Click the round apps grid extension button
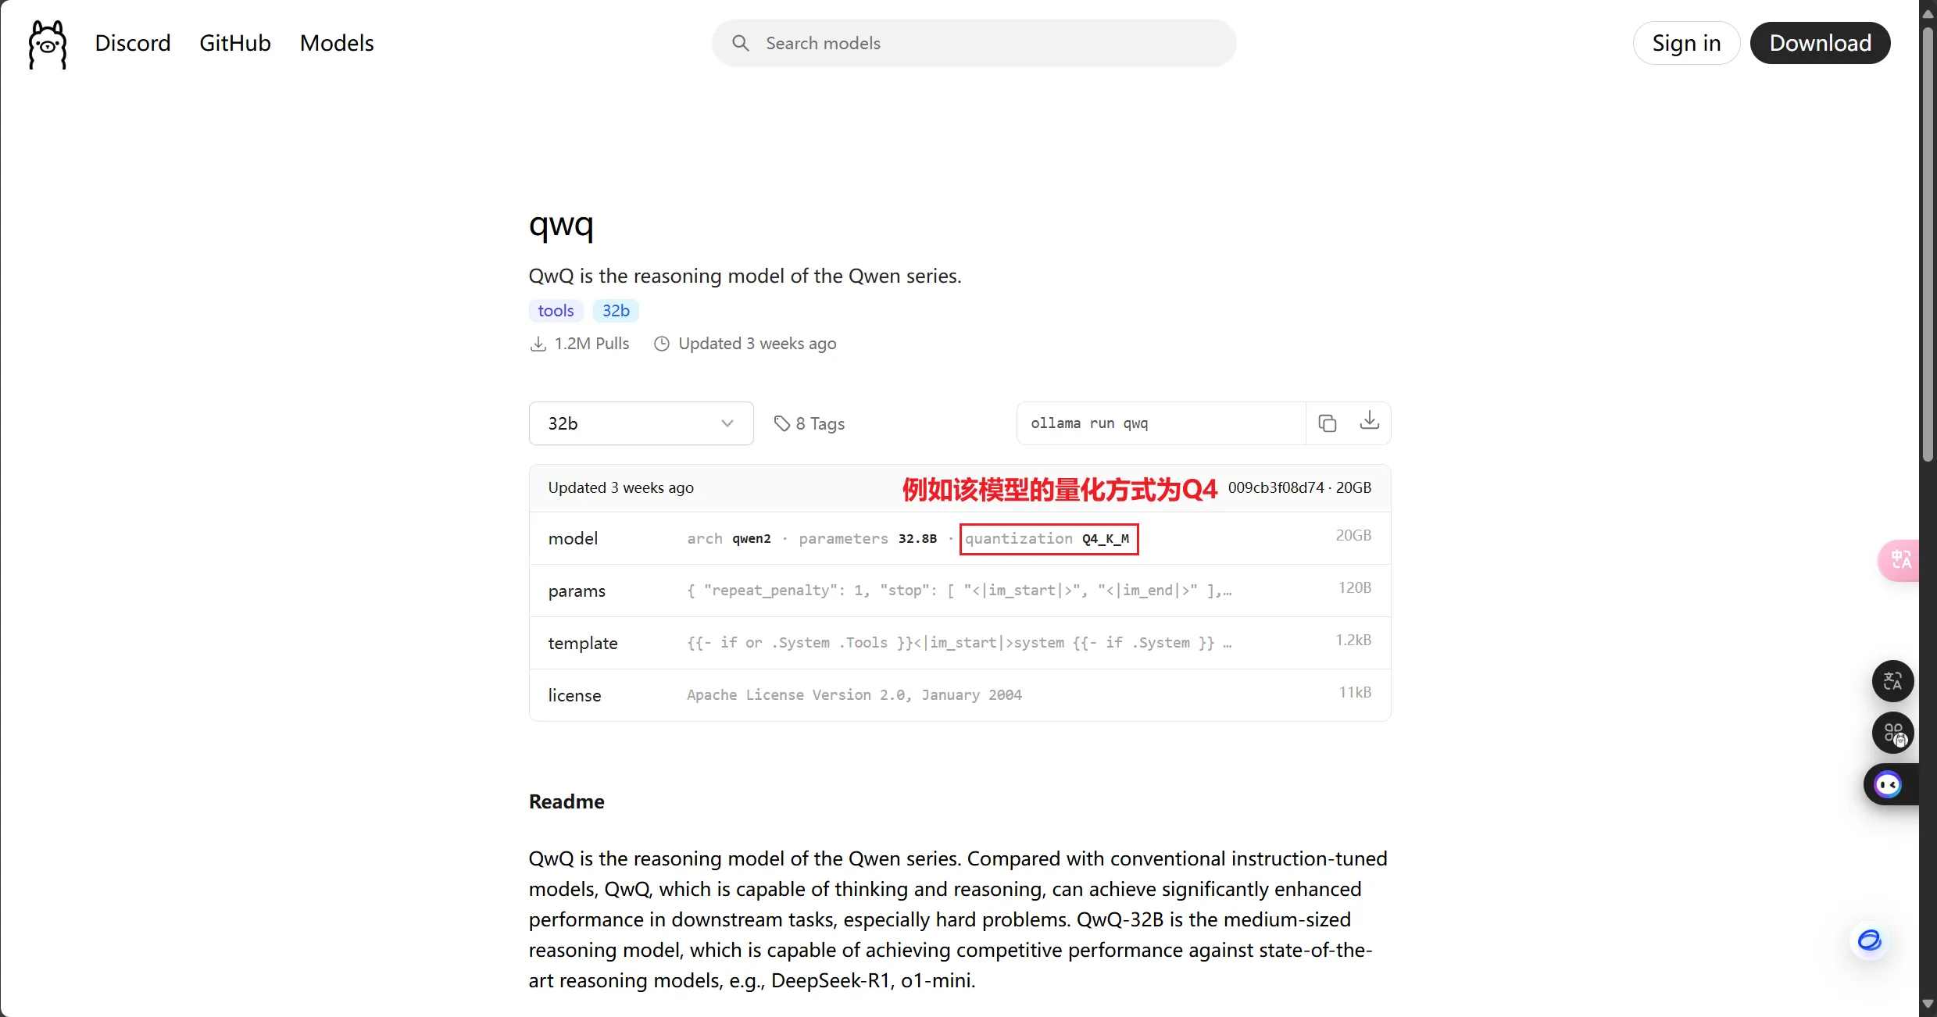 (1892, 733)
